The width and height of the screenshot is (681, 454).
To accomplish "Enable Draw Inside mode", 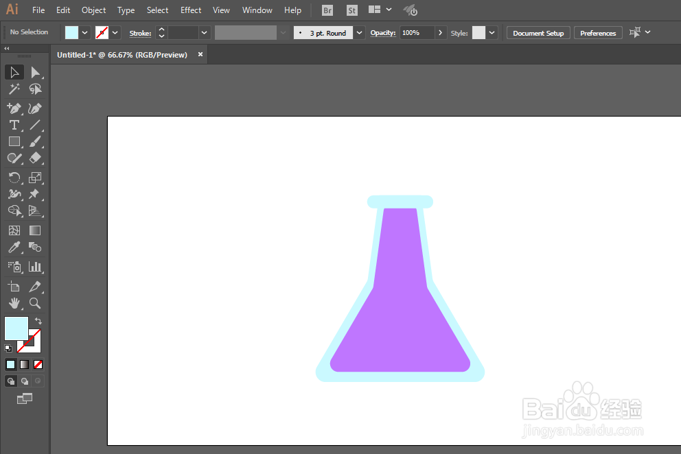I will tap(38, 381).
